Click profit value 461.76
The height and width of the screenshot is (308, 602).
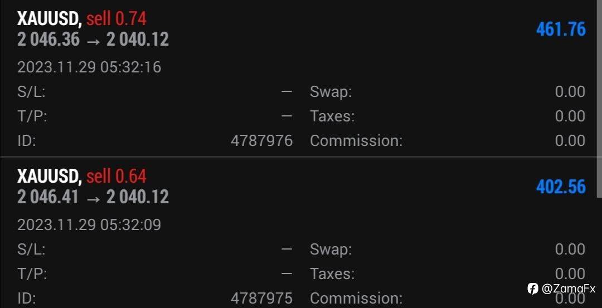pyautogui.click(x=561, y=30)
